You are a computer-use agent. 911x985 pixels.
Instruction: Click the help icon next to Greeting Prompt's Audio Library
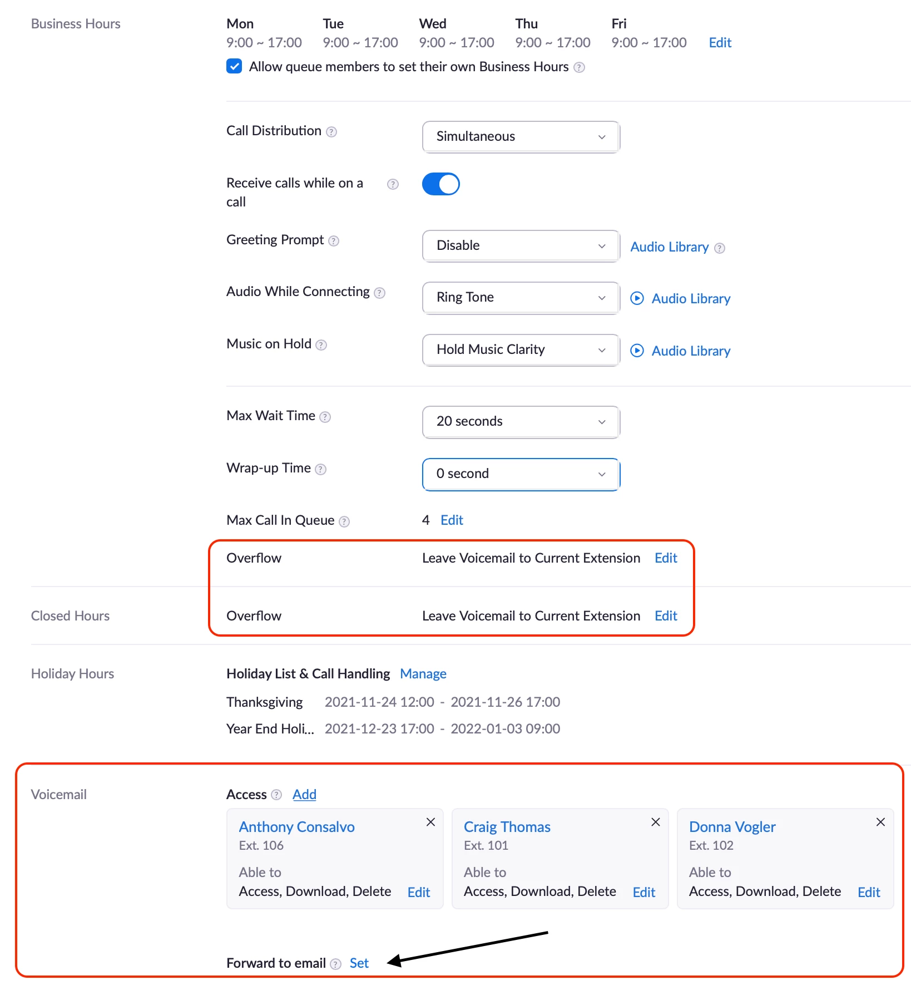point(720,248)
